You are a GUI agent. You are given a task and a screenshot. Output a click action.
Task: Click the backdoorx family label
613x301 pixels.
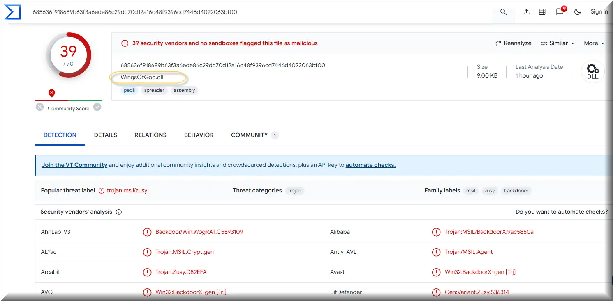tap(516, 191)
